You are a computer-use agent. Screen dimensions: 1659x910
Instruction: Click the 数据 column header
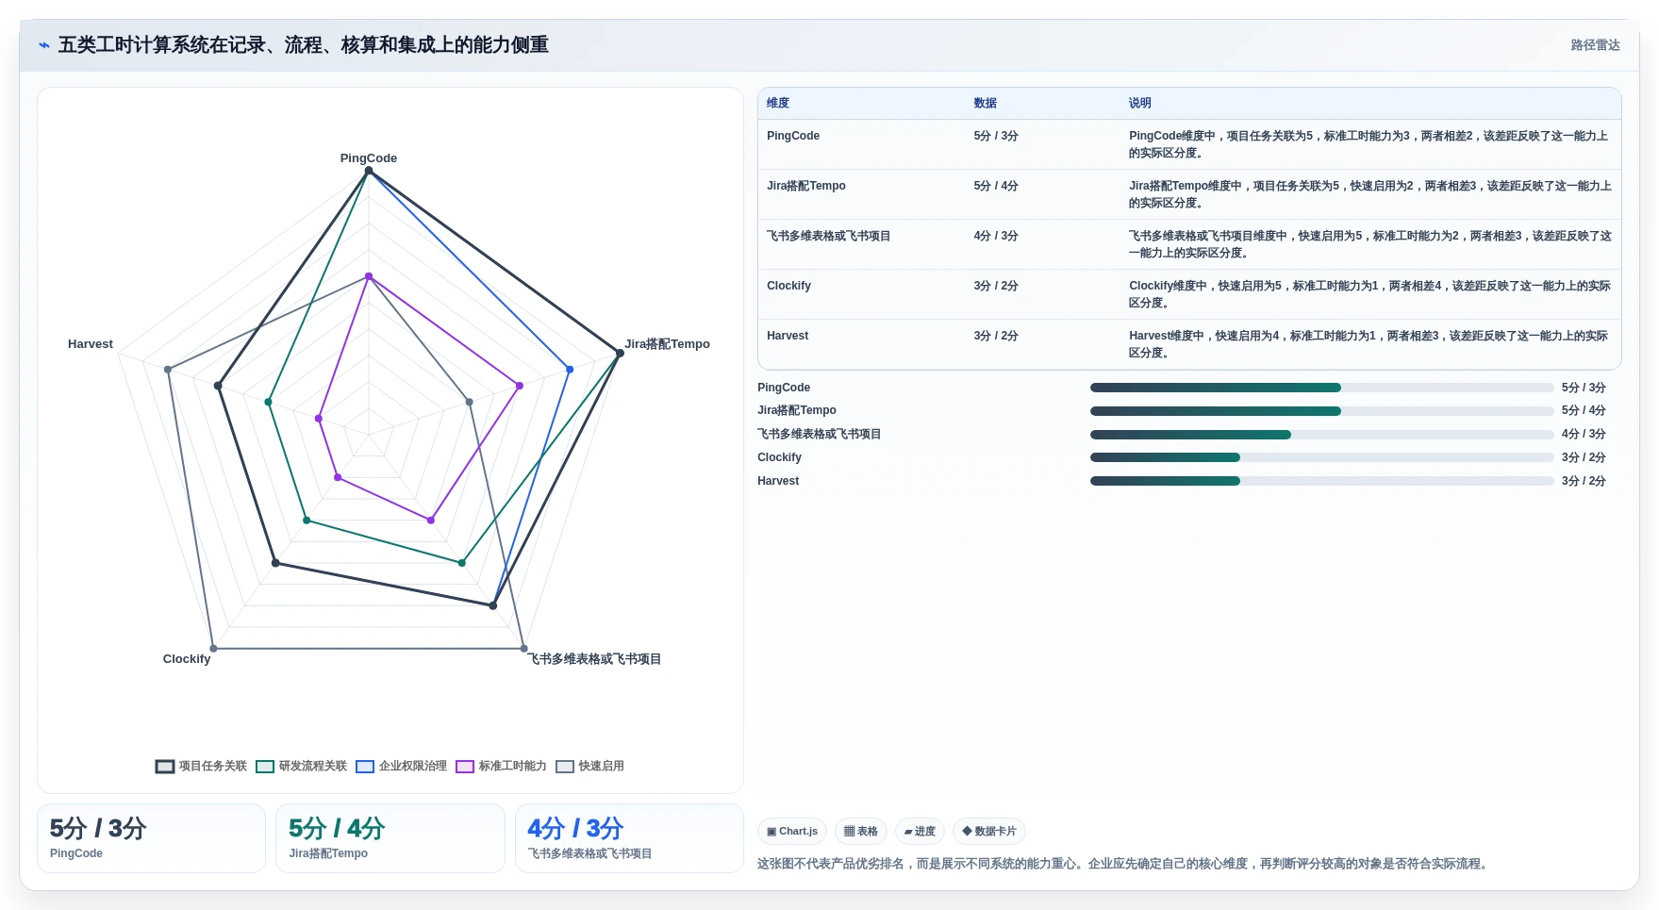(986, 103)
